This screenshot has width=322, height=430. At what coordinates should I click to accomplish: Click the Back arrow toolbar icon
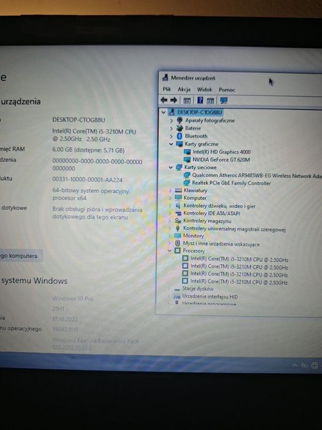164,100
